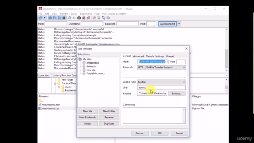Select the amazonaws site entry
The image size is (254, 143).
pyautogui.click(x=92, y=63)
